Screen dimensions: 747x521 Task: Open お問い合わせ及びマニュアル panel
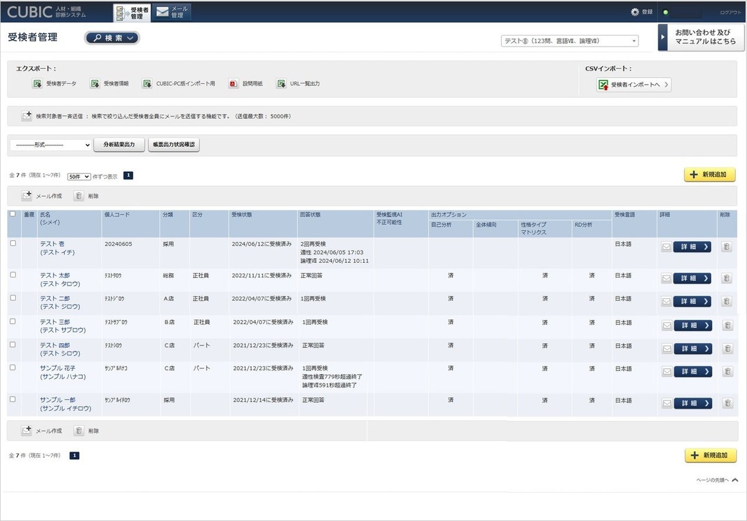(702, 37)
